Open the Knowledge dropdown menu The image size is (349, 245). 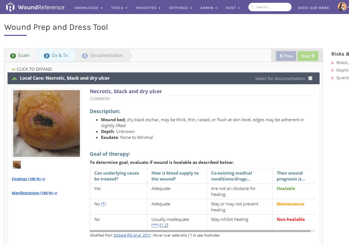pos(89,8)
